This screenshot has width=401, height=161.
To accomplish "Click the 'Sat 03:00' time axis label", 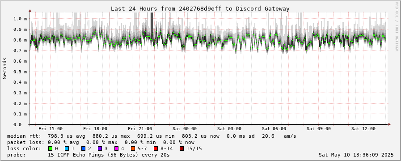I will click(229, 129).
